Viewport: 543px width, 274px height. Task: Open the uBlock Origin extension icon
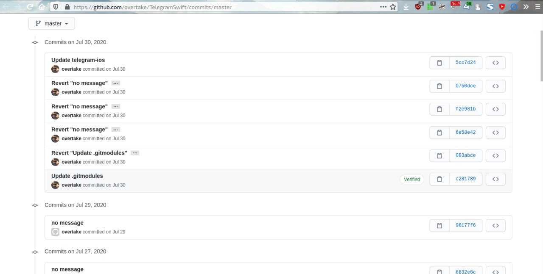[419, 6]
